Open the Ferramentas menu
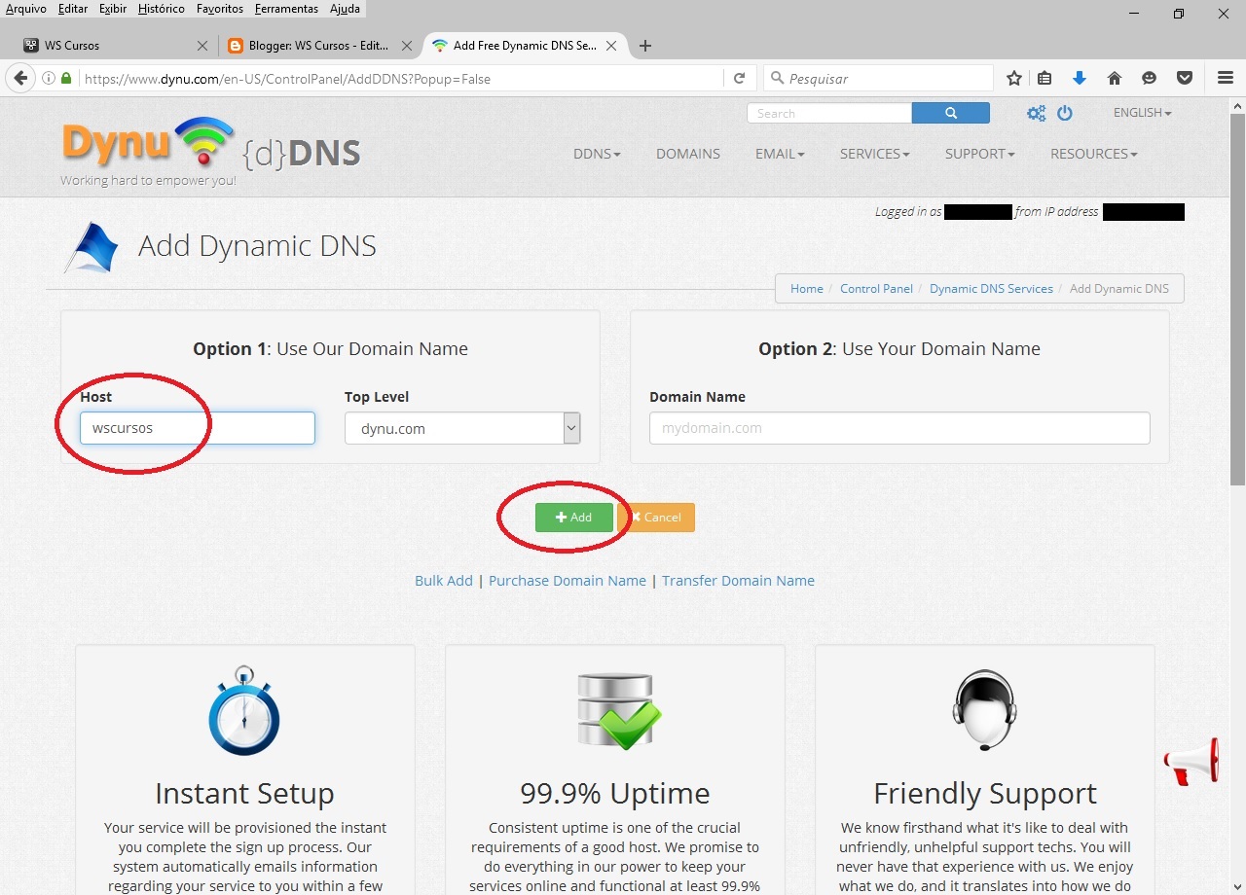Image resolution: width=1246 pixels, height=895 pixels. (286, 9)
